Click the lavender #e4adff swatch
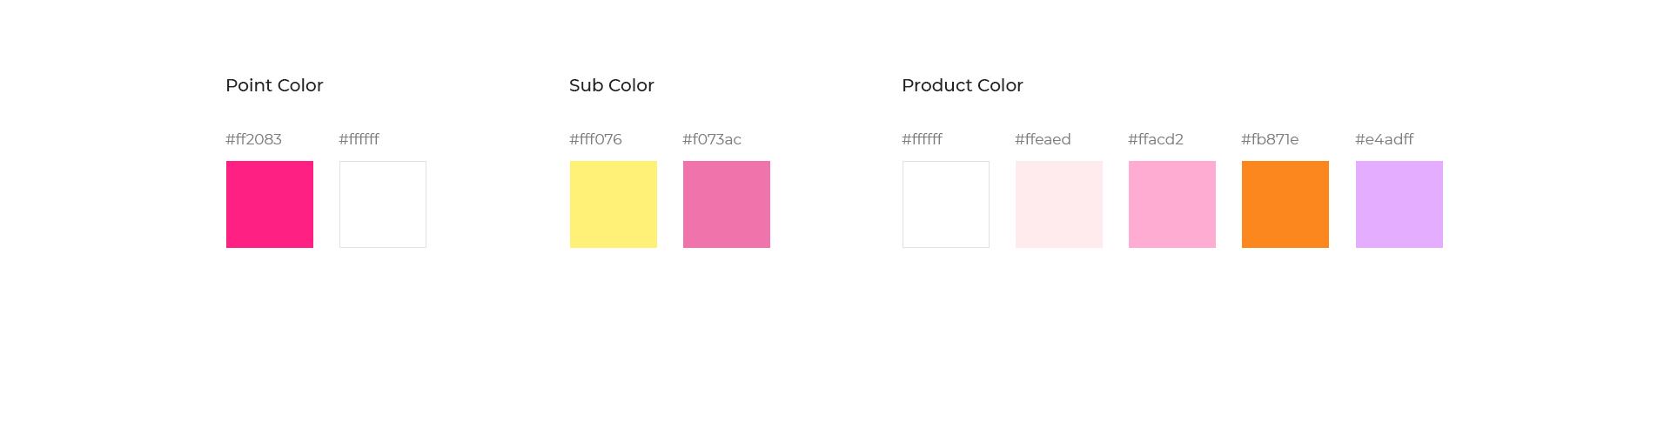 tap(1399, 204)
